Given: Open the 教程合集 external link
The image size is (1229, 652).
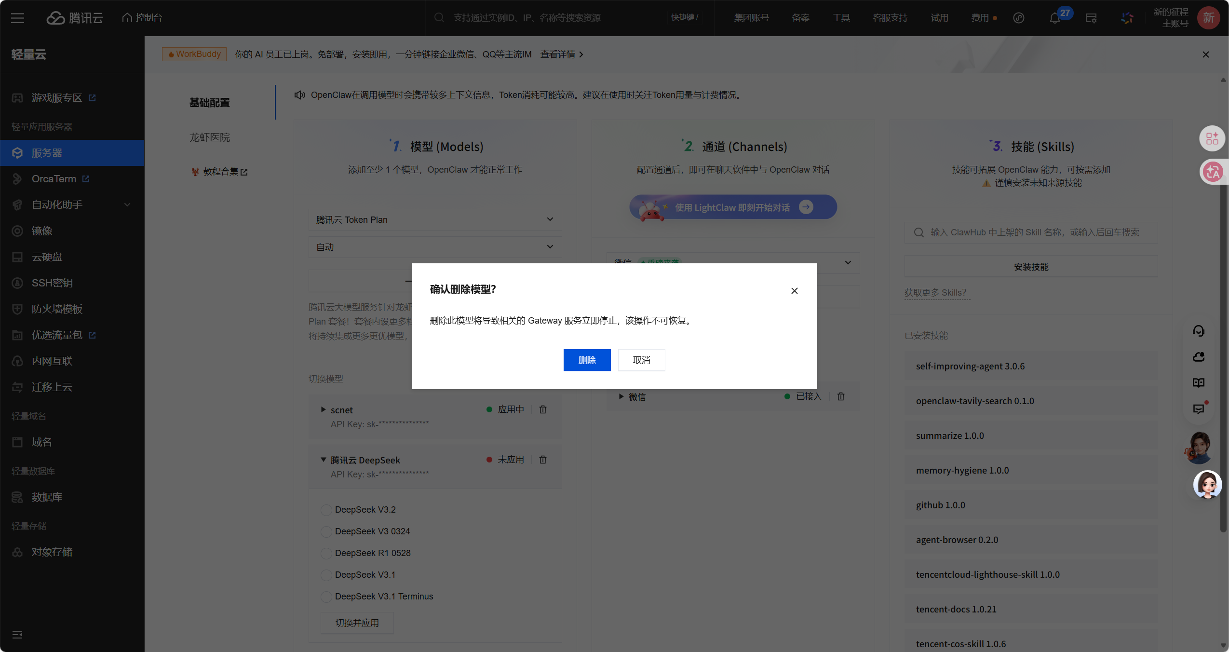Looking at the screenshot, I should [x=220, y=172].
